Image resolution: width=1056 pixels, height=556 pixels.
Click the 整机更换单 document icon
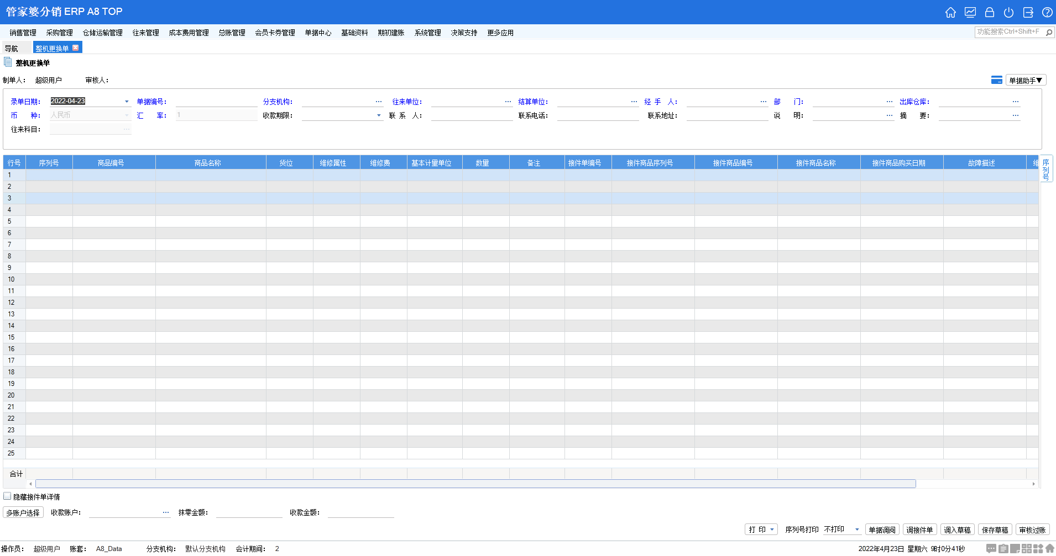[8, 62]
